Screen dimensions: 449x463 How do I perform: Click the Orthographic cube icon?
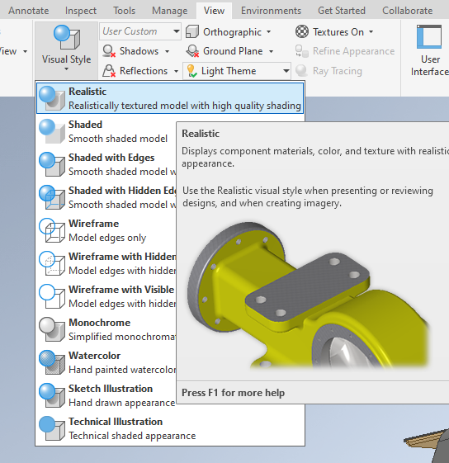click(x=192, y=31)
